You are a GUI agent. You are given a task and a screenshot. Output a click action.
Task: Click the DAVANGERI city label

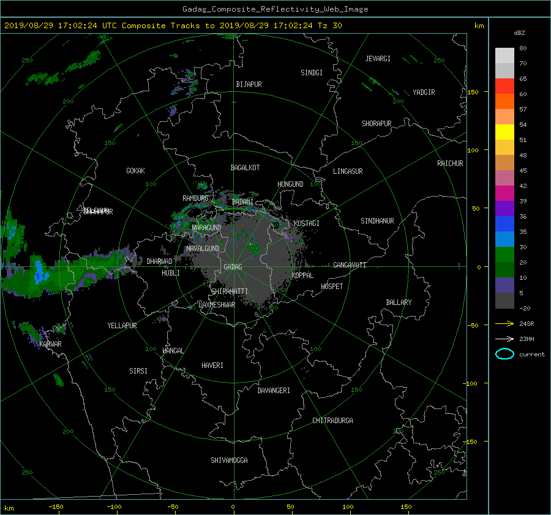274,391
